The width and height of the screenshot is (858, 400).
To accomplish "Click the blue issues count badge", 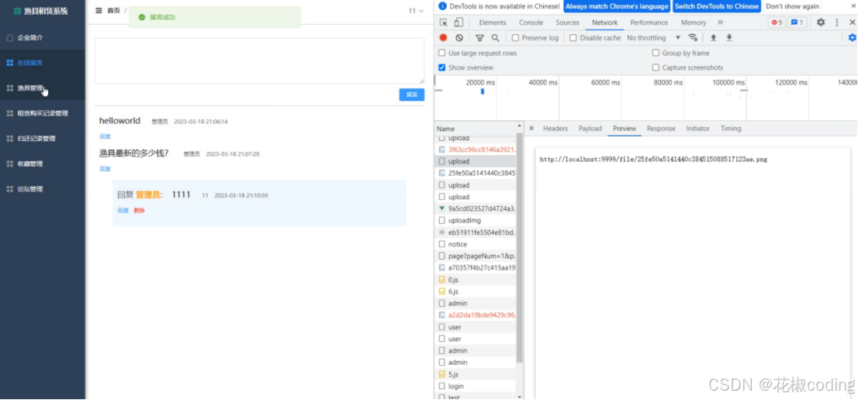I will tap(797, 22).
